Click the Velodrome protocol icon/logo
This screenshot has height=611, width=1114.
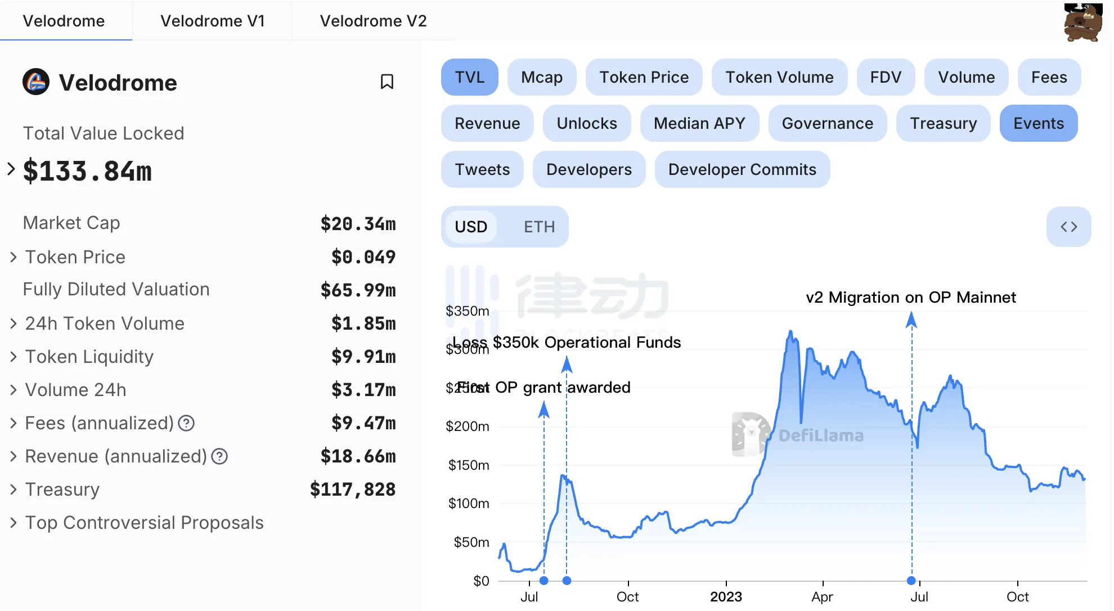(36, 82)
